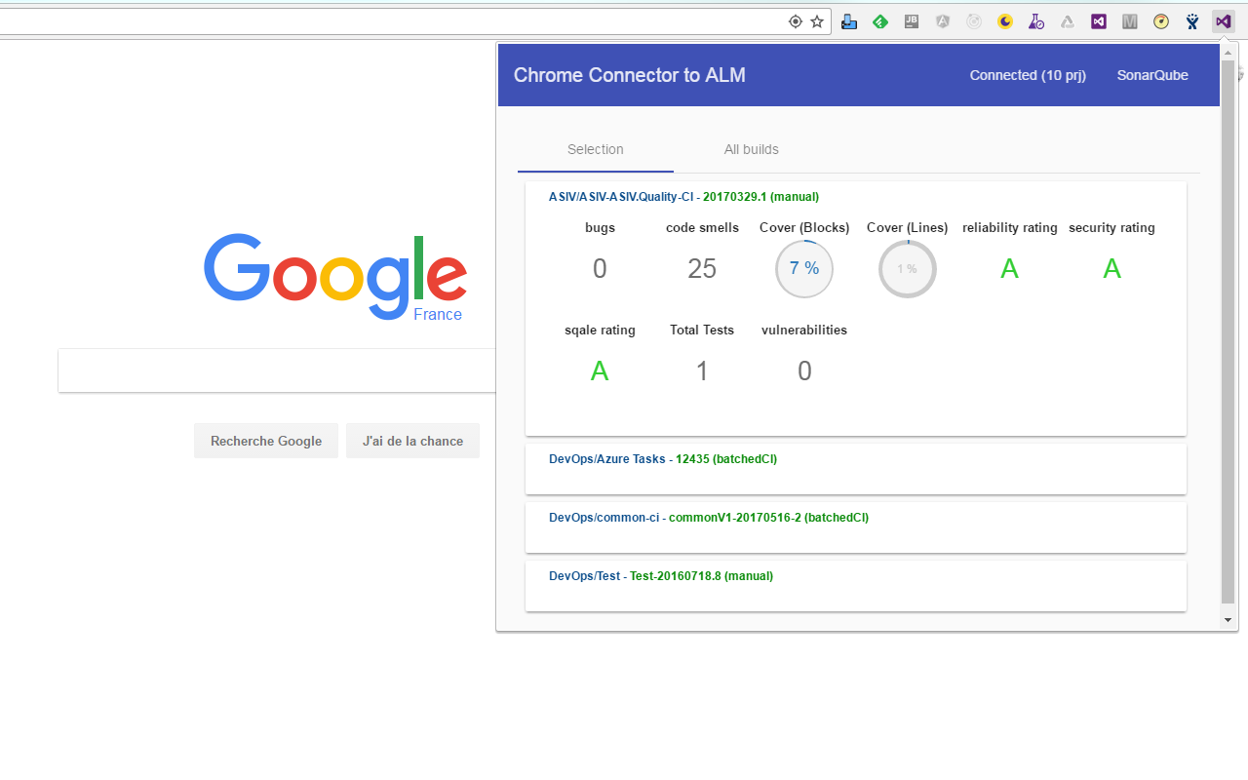The height and width of the screenshot is (780, 1248).
Task: Switch to the All builds tab
Action: [x=752, y=149]
